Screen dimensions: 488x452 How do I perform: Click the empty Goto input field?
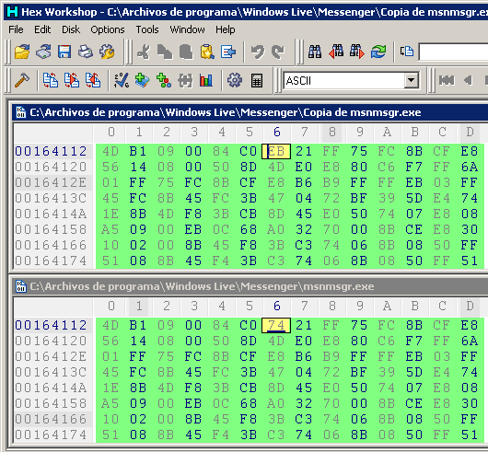(x=453, y=52)
